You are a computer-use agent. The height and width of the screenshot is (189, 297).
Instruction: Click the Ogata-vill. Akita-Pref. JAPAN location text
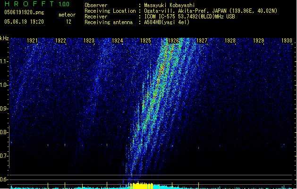pyautogui.click(x=211, y=11)
